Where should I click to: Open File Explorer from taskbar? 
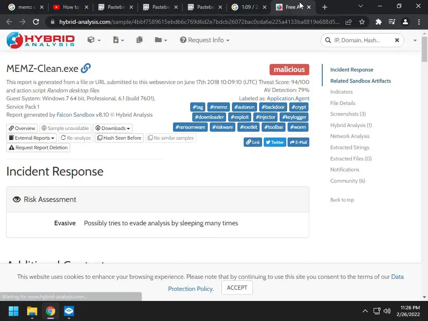[32, 311]
